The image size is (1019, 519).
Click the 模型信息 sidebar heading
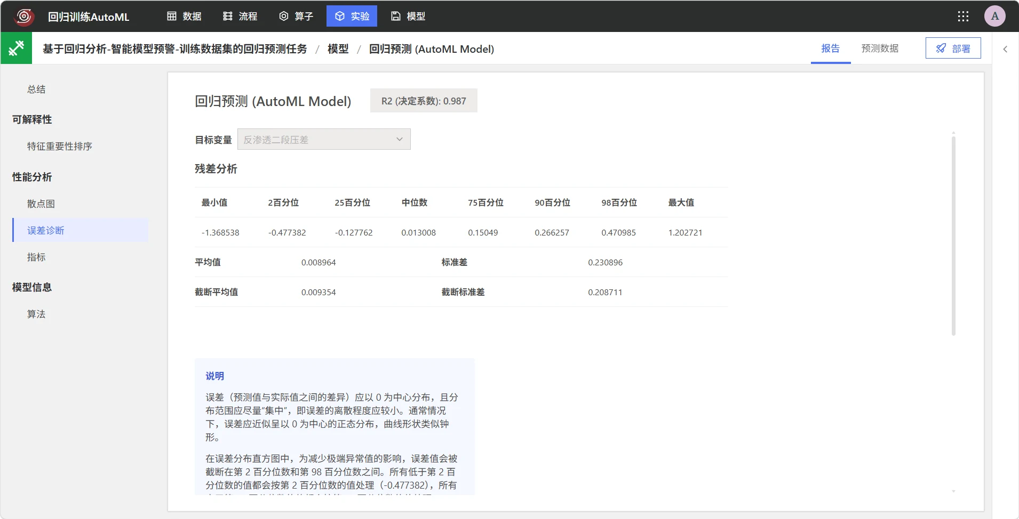click(x=32, y=287)
